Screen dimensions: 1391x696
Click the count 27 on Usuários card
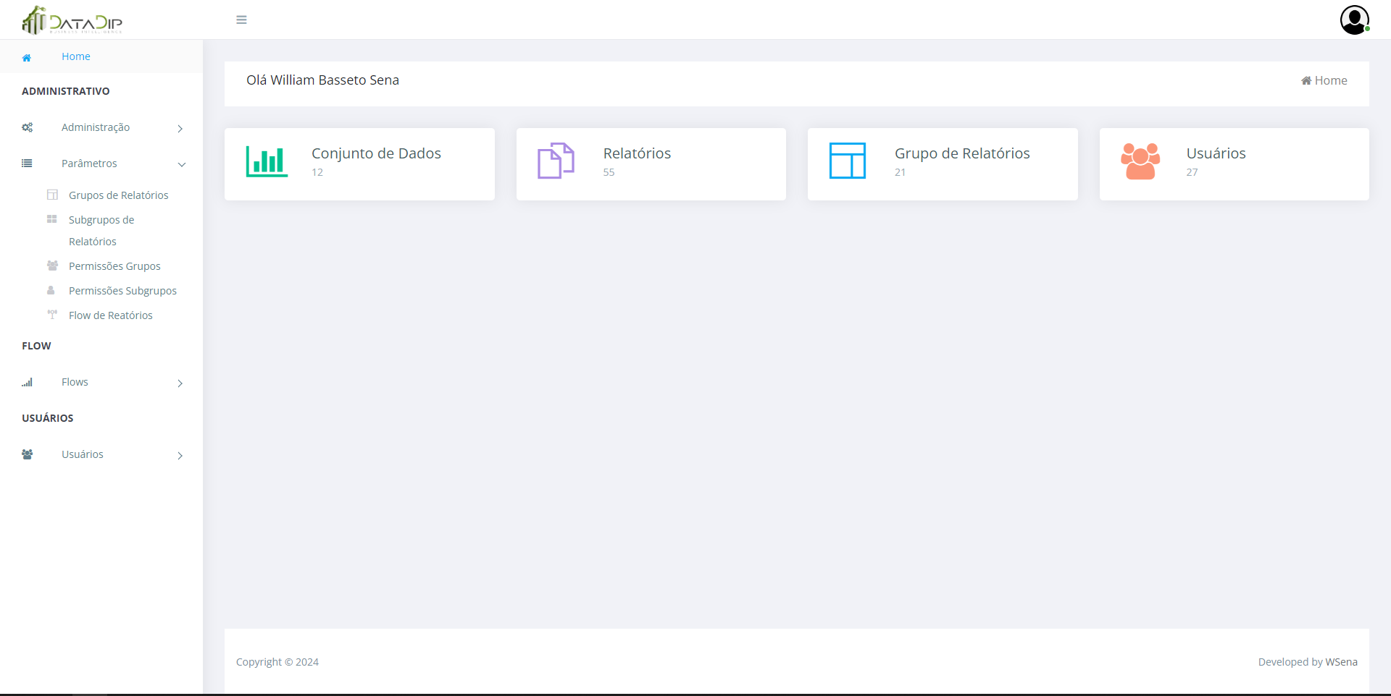tap(1192, 172)
